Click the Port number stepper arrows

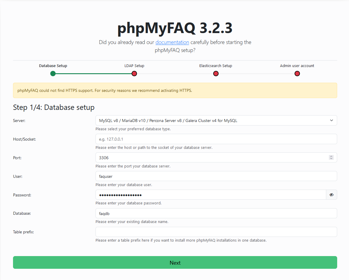pos(331,157)
